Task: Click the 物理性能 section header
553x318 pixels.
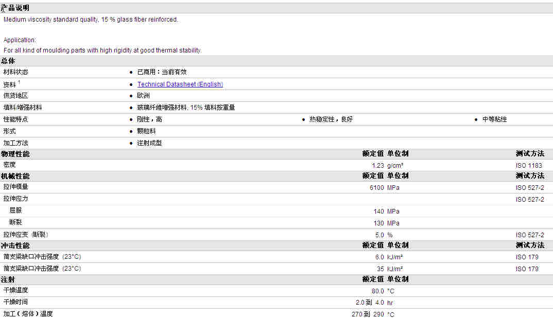Action: (15, 154)
